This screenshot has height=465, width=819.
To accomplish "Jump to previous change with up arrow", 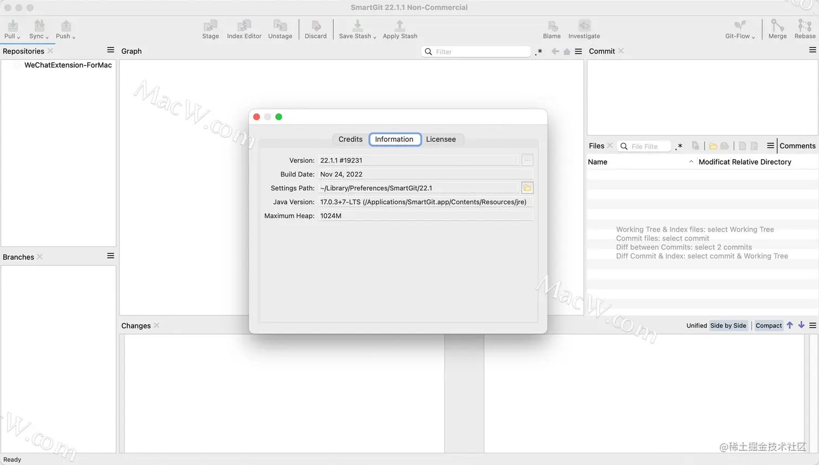I will pos(790,325).
